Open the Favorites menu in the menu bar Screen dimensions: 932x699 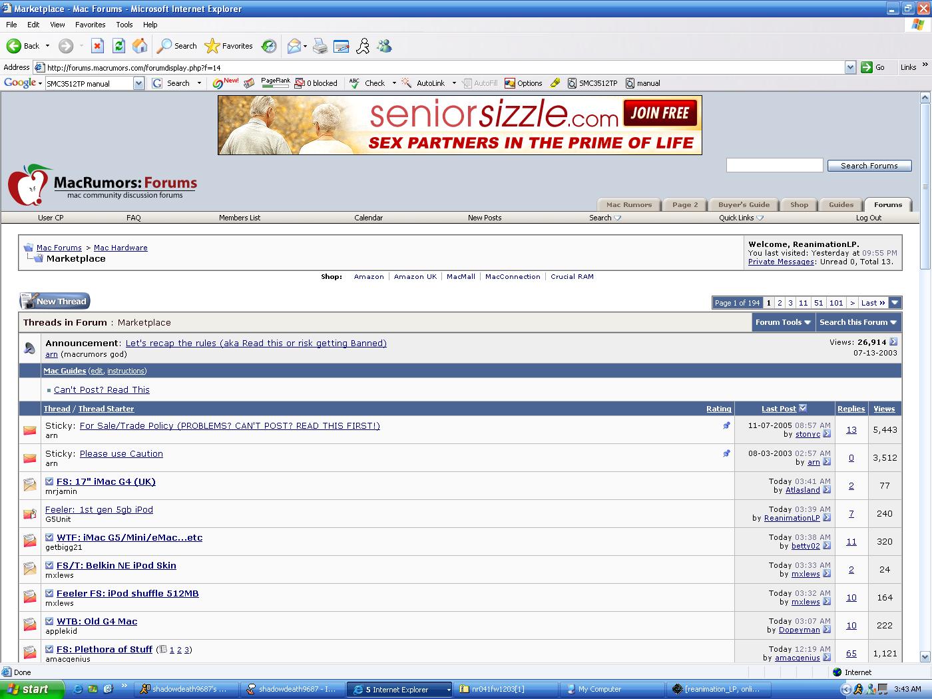(x=91, y=25)
